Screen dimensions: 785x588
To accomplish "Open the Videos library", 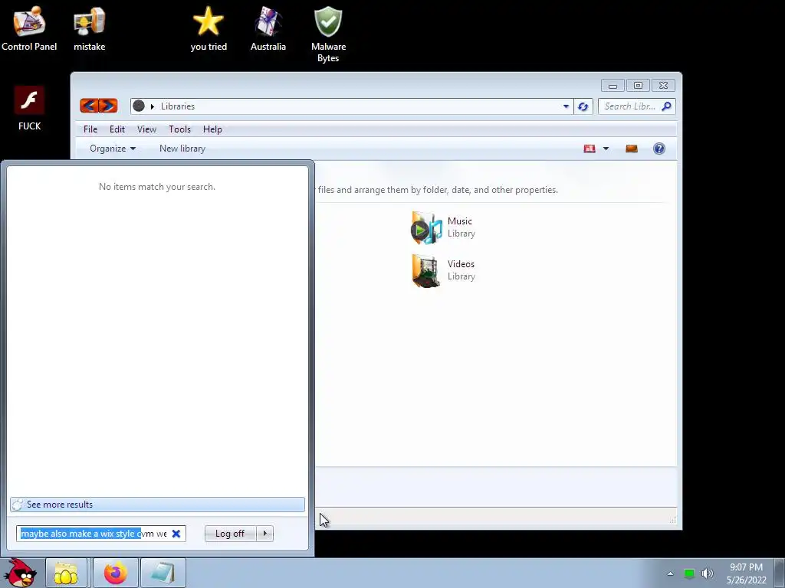I will [443, 270].
